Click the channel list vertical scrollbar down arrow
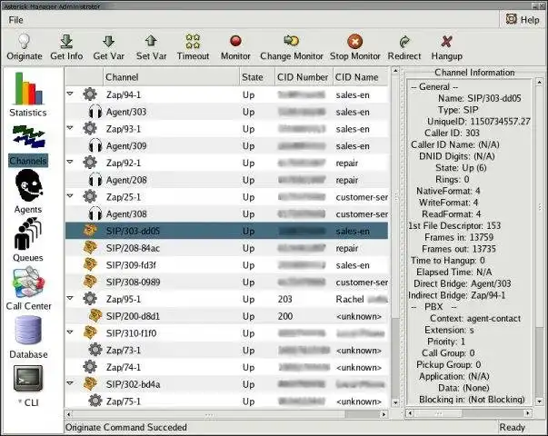The width and height of the screenshot is (548, 436). pyautogui.click(x=395, y=402)
